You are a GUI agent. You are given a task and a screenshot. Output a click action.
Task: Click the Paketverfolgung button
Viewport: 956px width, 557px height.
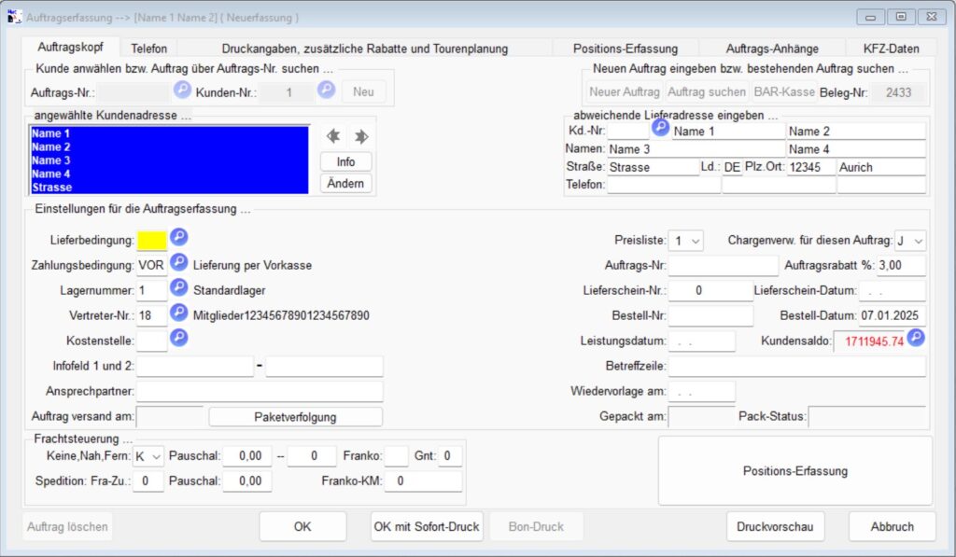[x=295, y=417]
